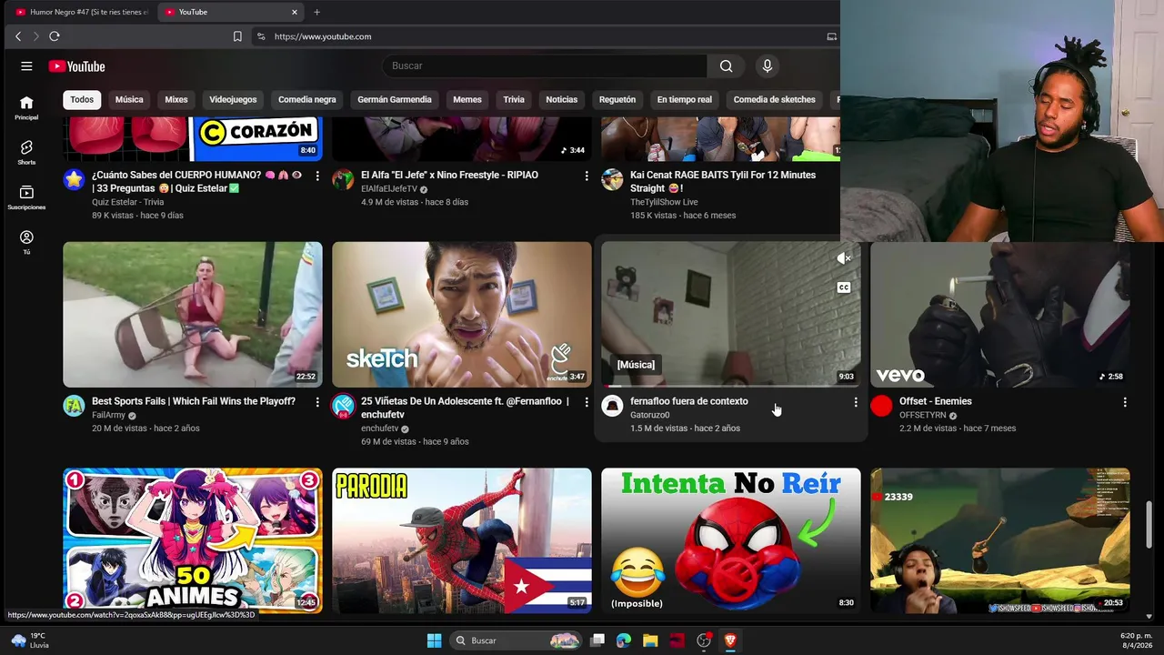Open the Best Sports Fails video title
The height and width of the screenshot is (655, 1164).
pyautogui.click(x=194, y=401)
